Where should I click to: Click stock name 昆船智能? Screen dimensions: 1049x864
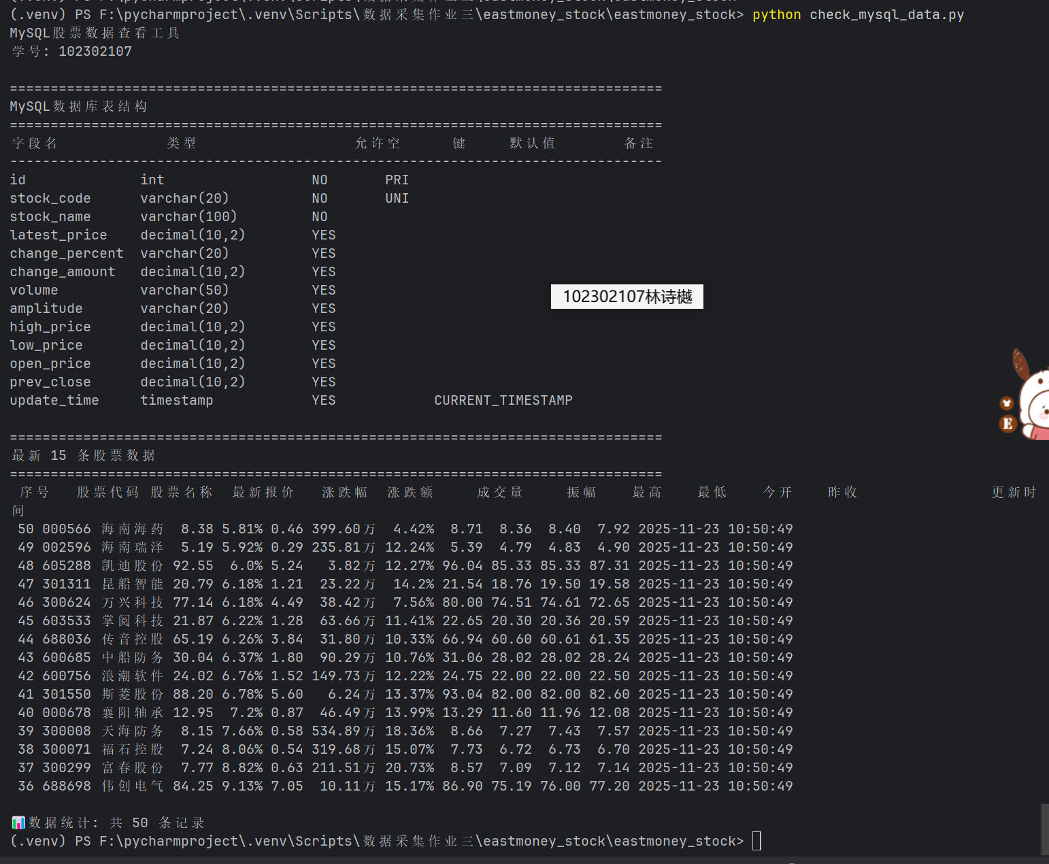click(133, 584)
